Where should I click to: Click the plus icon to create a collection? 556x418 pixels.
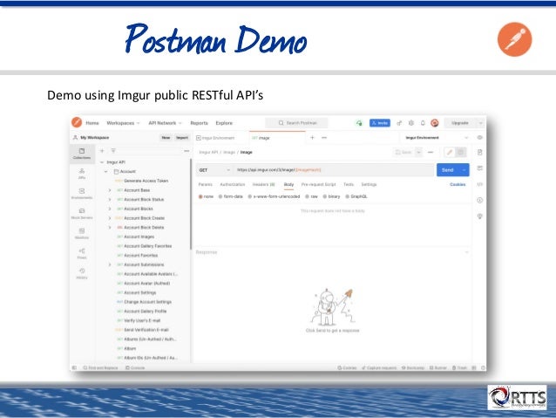102,151
